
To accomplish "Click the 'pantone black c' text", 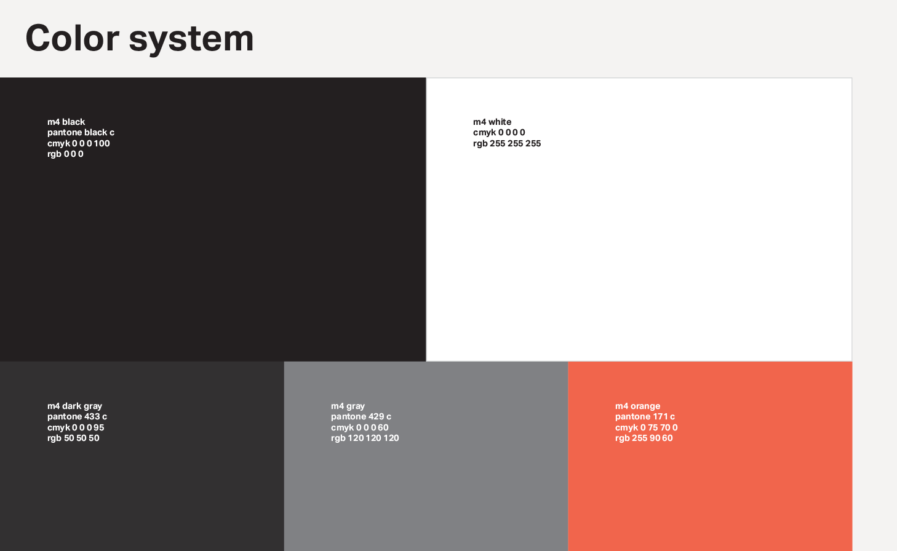I will [81, 132].
